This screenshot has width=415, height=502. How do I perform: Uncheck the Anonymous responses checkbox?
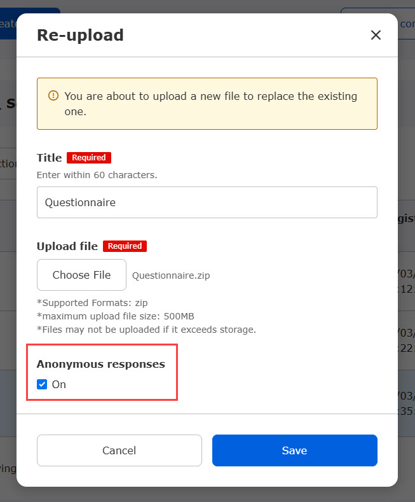[42, 384]
